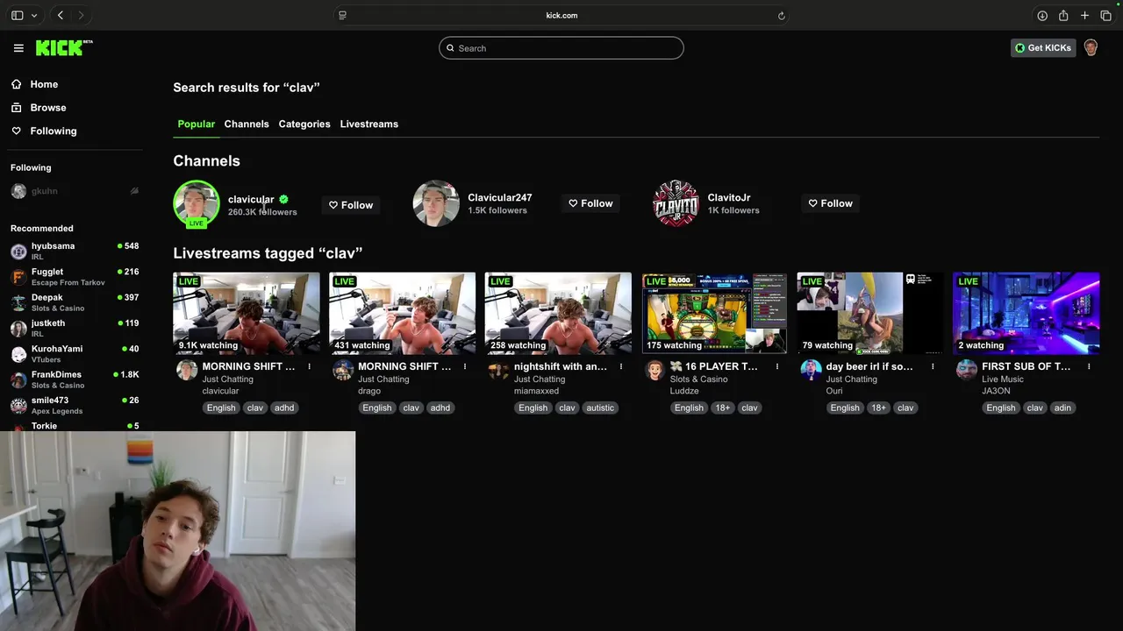Click the kick.com address bar
The image size is (1123, 631).
point(561,15)
